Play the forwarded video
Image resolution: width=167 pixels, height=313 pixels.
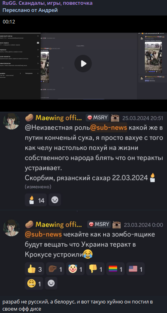83,64
